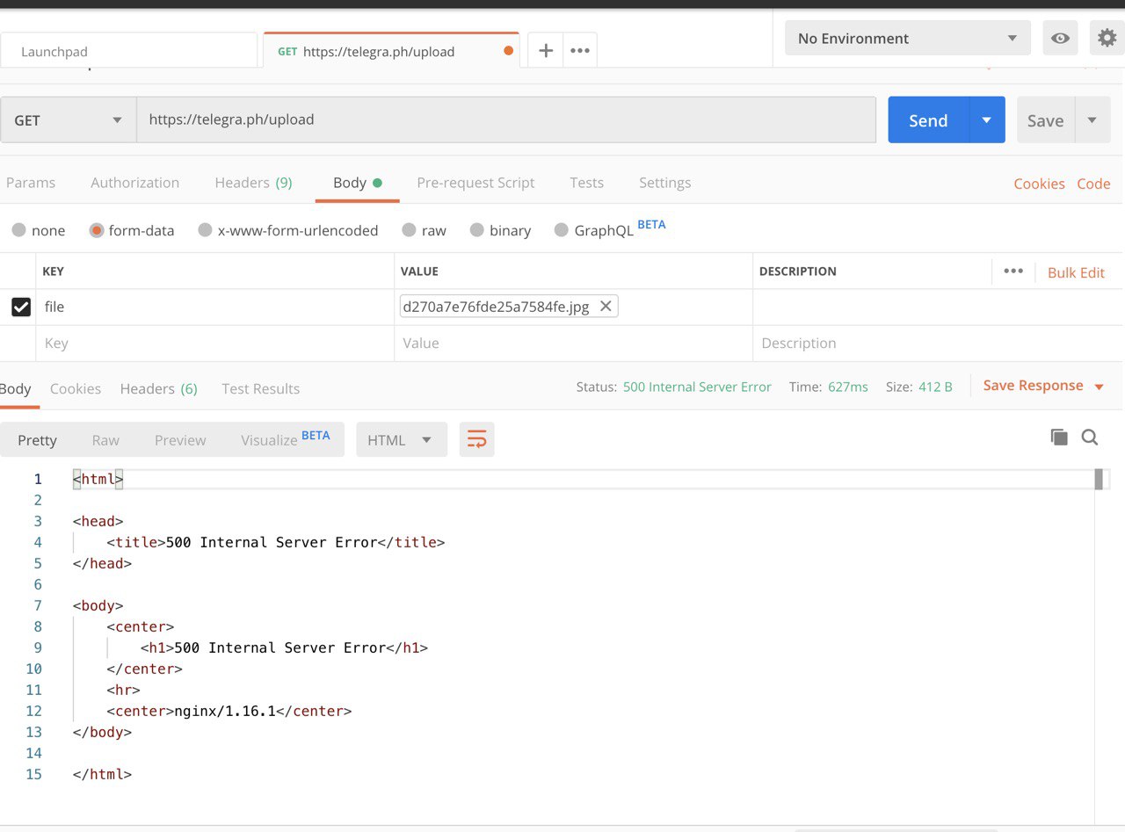
Task: Click the empty Description input cell
Action: click(938, 344)
